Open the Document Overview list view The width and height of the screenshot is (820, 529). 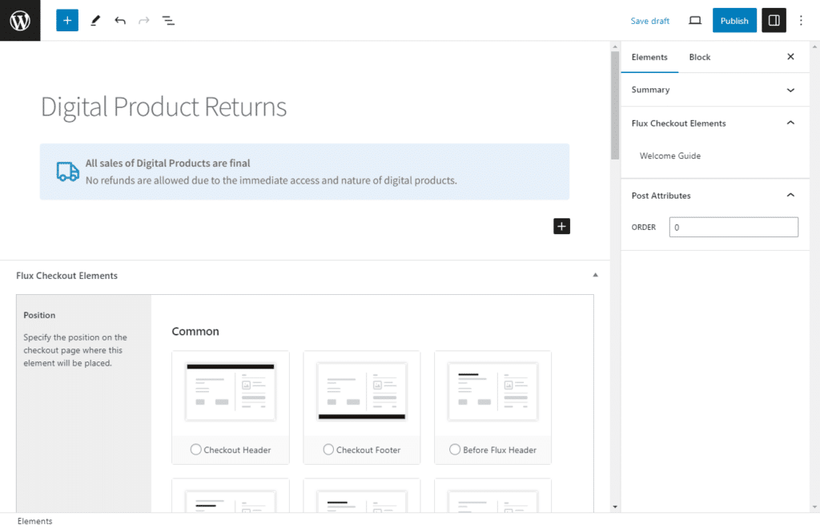click(x=168, y=20)
